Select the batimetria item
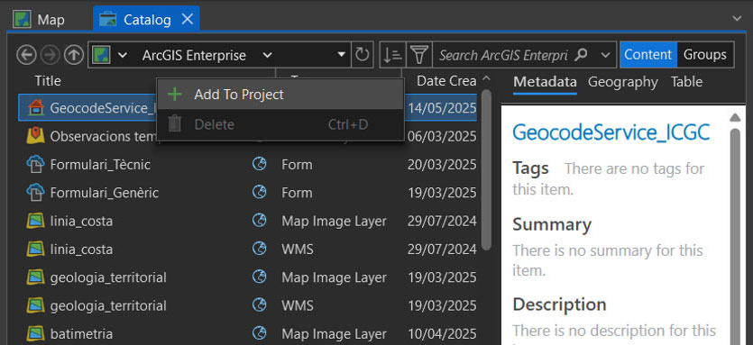This screenshot has width=753, height=345. 81,334
